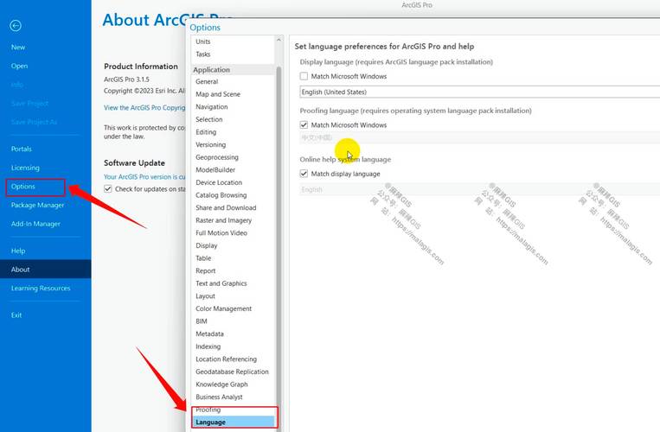Open the English (United States) display language dropdown

pyautogui.click(x=479, y=92)
